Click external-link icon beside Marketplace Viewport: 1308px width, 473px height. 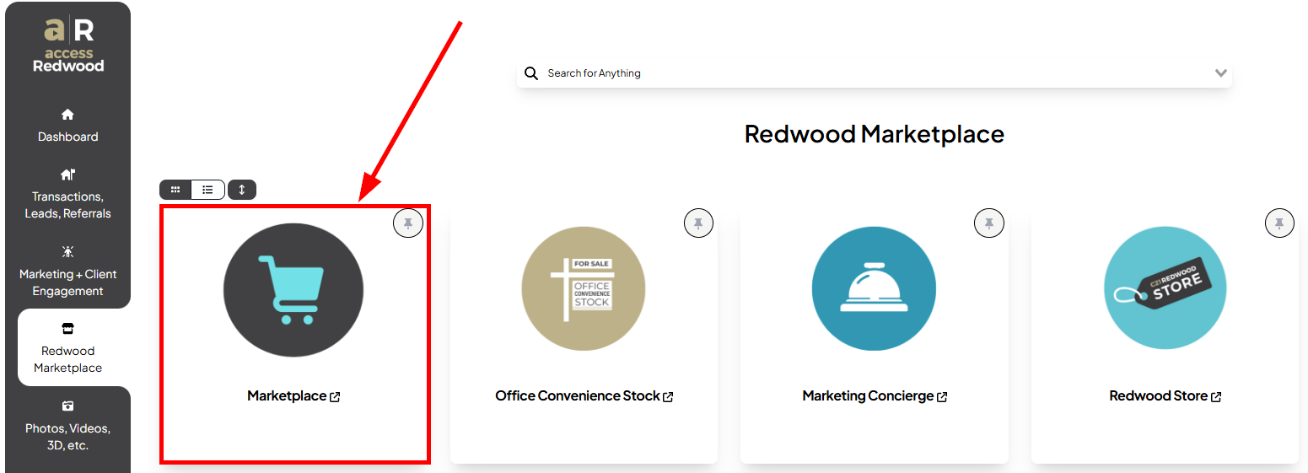pos(335,396)
